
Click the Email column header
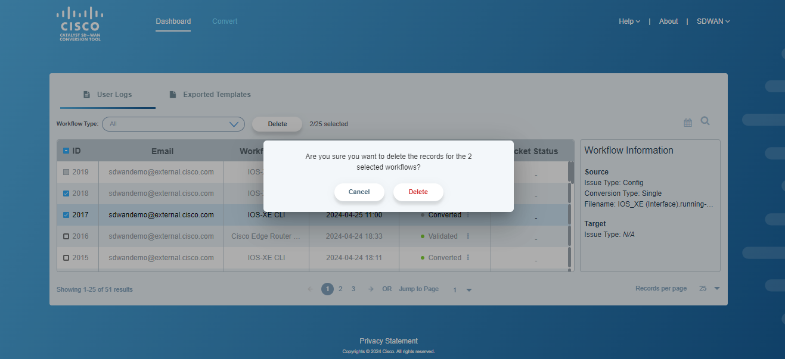point(162,151)
